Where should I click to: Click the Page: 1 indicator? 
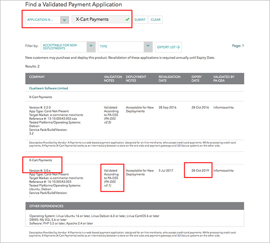coord(238,46)
